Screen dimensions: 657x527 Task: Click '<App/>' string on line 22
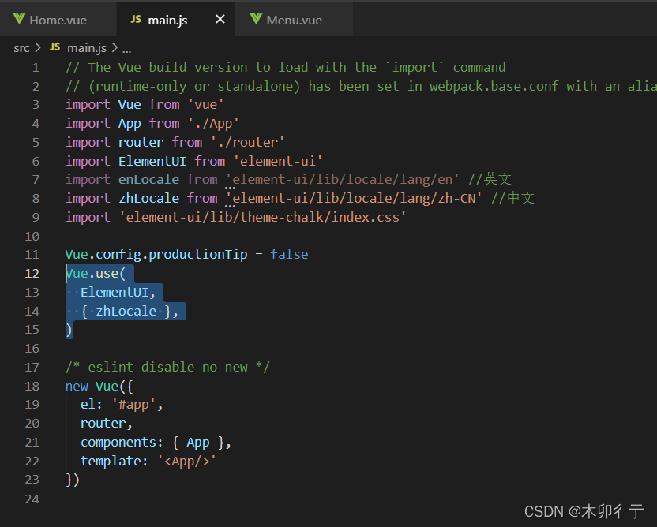pos(187,461)
